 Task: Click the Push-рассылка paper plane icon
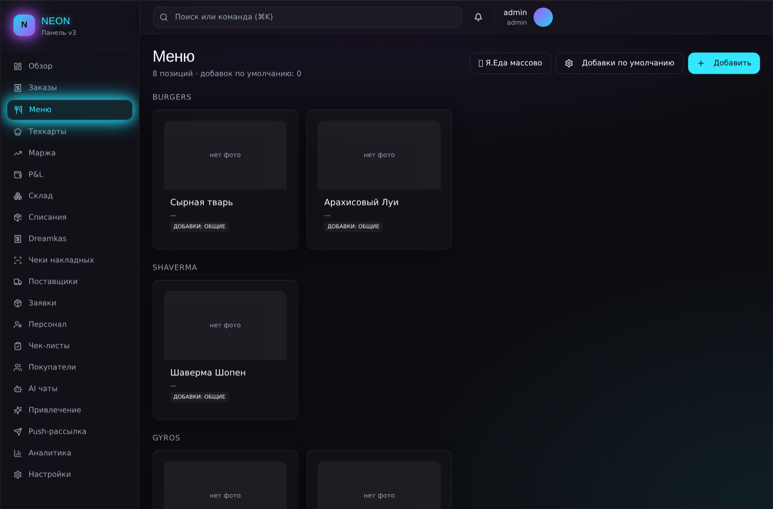(18, 432)
